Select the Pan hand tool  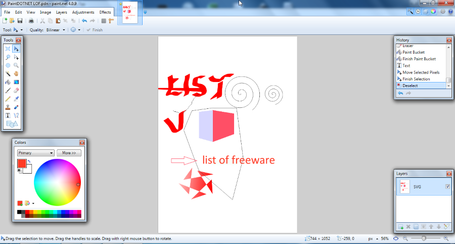point(16,74)
